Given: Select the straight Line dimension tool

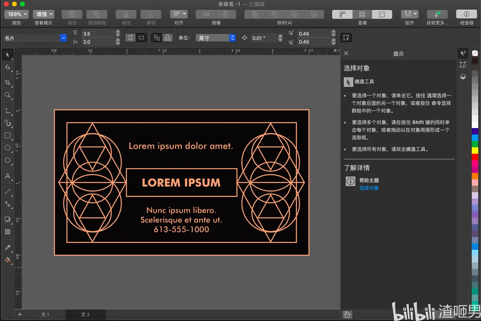Looking at the screenshot, I should coord(7,192).
